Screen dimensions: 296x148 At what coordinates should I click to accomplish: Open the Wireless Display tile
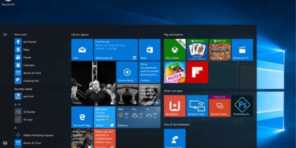[x=197, y=106]
